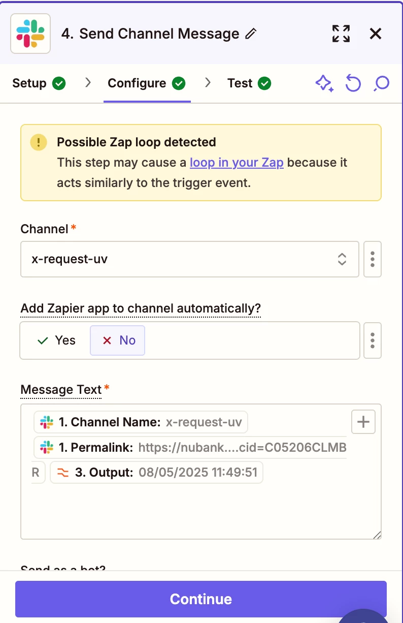Click the chevron between Setup and Configure
This screenshot has height=623, width=403.
[88, 83]
